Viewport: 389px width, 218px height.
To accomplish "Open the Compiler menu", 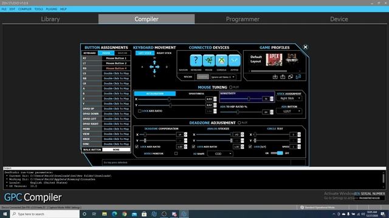I will [24, 9].
